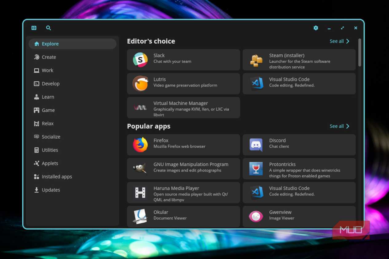Close the app store window
Screen dimensions: 389x259
[x=356, y=28]
